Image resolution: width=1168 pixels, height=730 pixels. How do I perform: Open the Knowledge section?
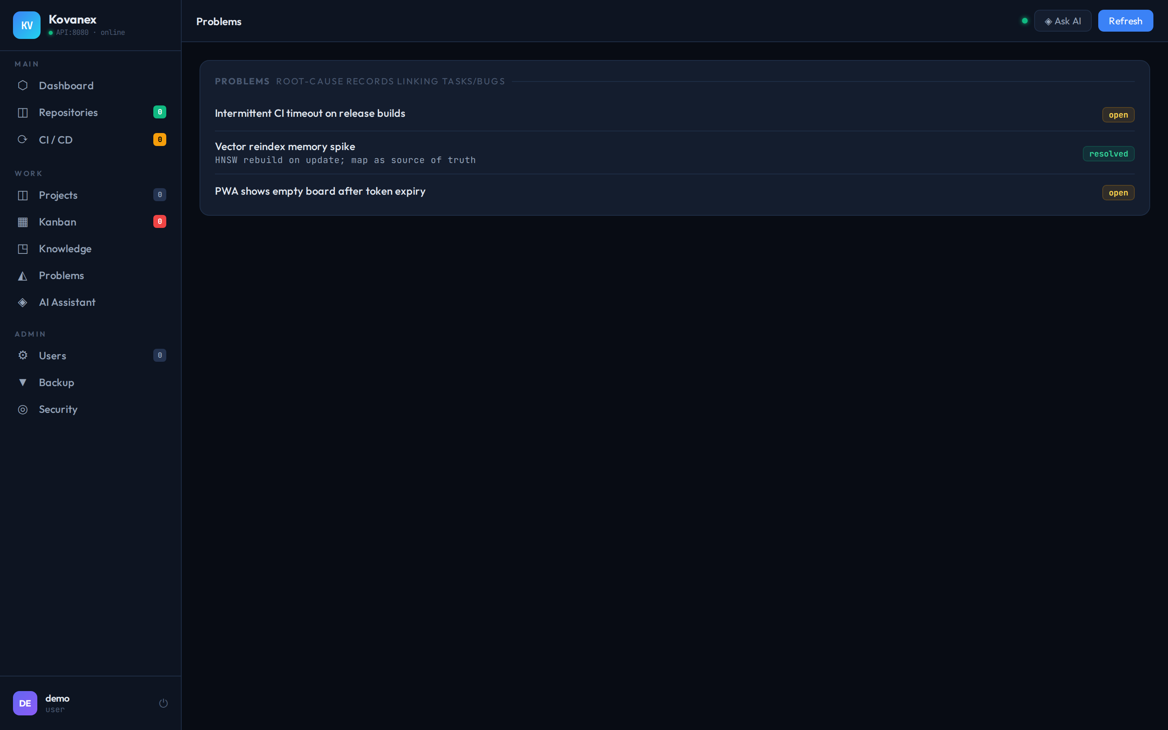click(90, 249)
